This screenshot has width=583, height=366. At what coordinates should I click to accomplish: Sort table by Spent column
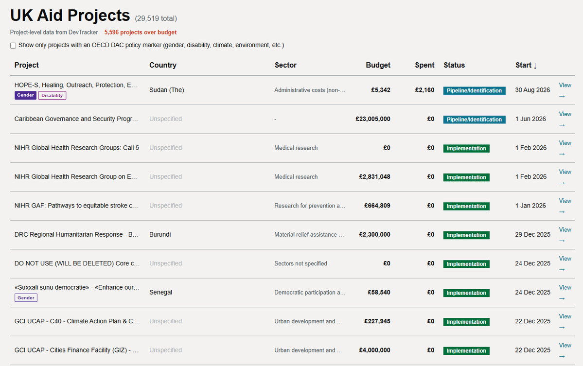coord(424,65)
